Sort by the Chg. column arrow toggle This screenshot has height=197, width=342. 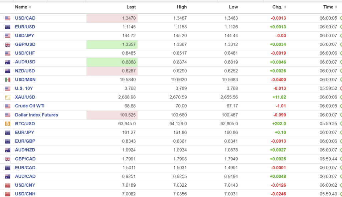coord(285,7)
